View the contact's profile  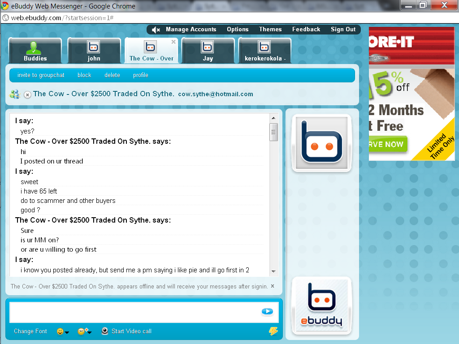(x=140, y=75)
